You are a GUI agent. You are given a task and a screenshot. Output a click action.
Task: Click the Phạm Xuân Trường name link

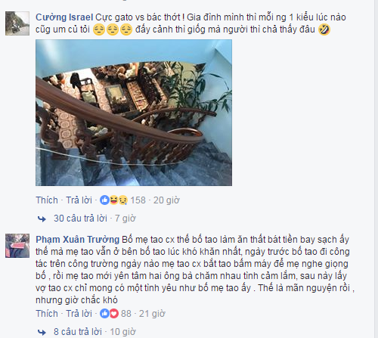click(x=77, y=240)
